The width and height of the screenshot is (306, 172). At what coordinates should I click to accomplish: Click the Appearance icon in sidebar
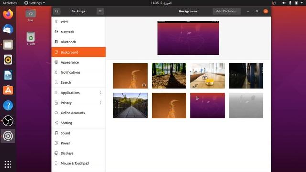point(56,62)
